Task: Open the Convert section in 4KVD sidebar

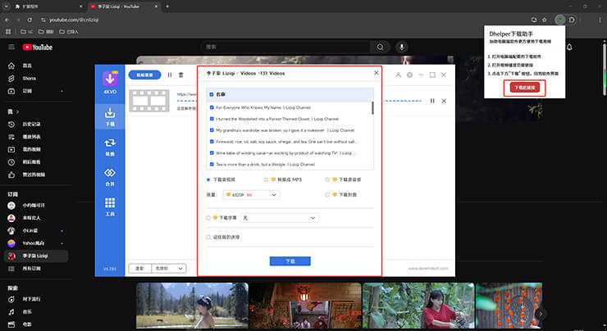Action: click(x=110, y=147)
